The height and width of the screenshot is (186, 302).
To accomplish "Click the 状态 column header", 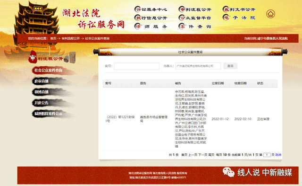I will (x=260, y=83).
